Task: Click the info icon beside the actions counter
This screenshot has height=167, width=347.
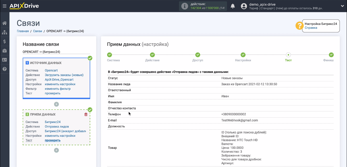Action: (185, 6)
